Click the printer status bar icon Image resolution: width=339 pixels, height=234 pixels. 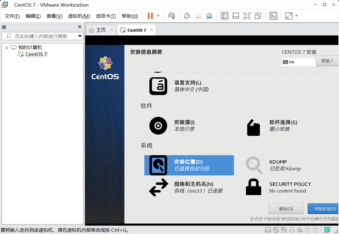point(292,230)
